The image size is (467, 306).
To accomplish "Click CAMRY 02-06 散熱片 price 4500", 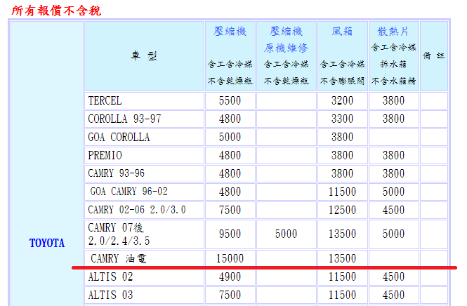I will point(393,210).
